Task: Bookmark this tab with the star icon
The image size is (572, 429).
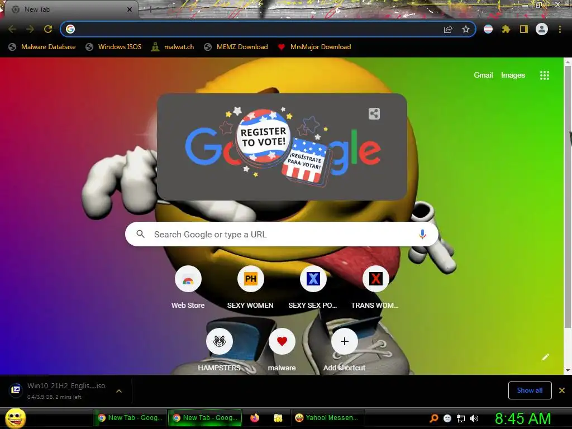Action: click(465, 29)
